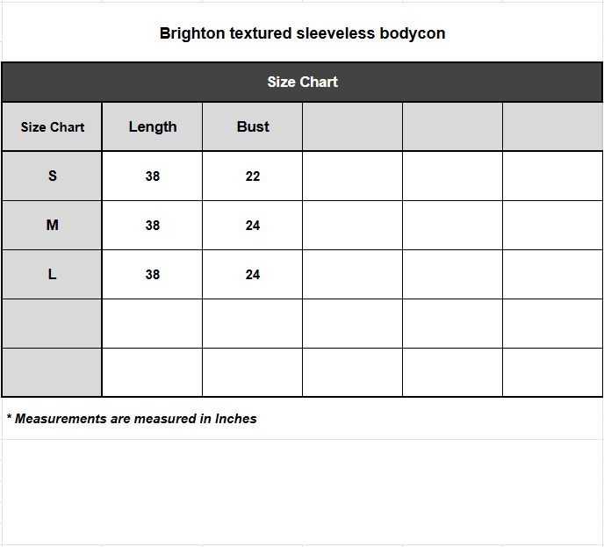Select the Length value 38 for size S
604x547 pixels.
pos(153,176)
